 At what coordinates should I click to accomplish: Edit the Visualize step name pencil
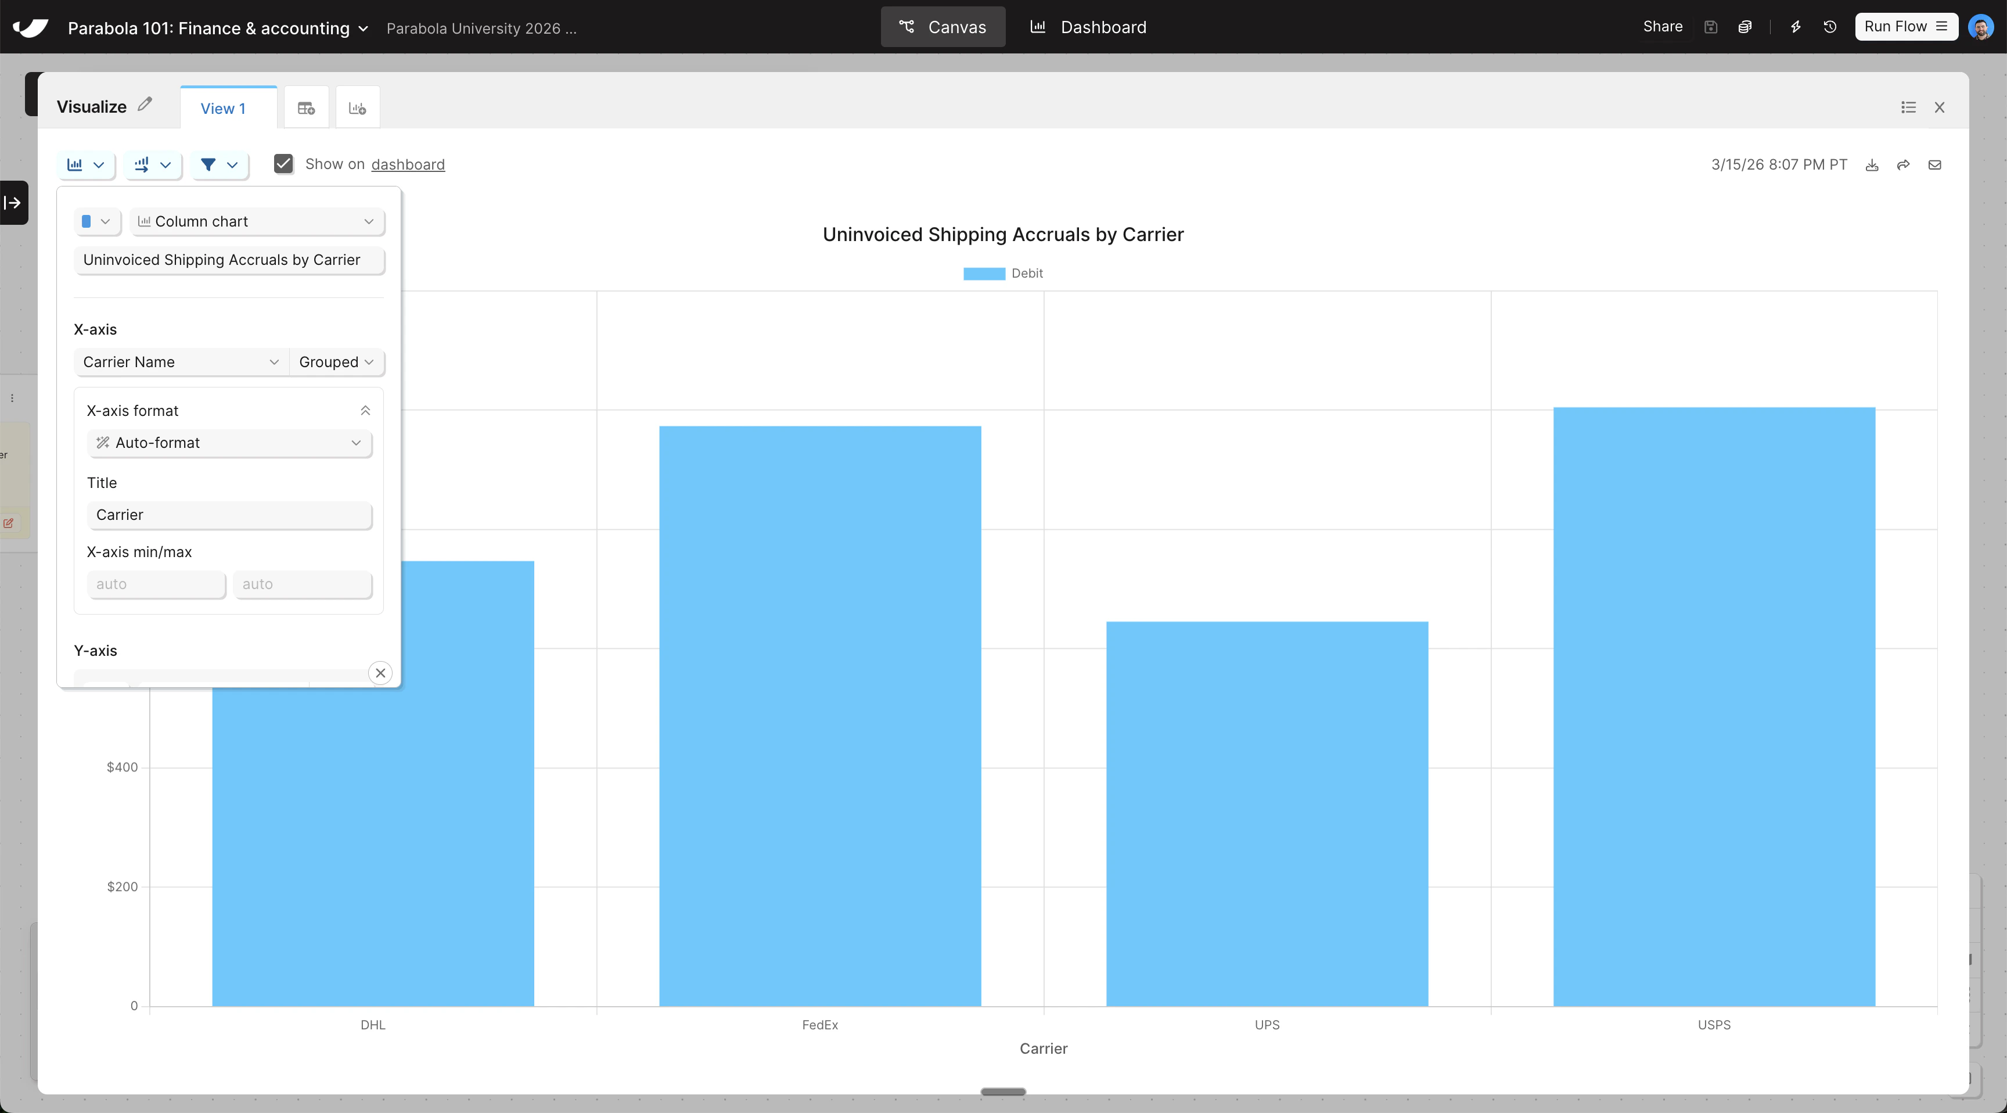tap(145, 105)
